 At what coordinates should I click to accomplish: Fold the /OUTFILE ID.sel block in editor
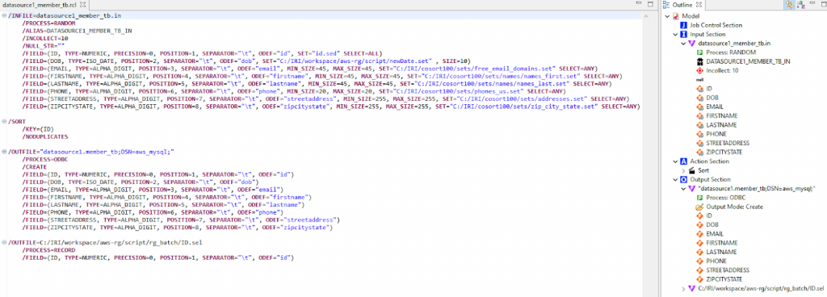click(x=4, y=242)
